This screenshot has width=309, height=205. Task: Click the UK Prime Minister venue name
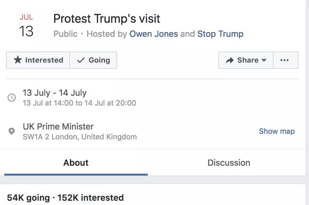[x=58, y=126]
